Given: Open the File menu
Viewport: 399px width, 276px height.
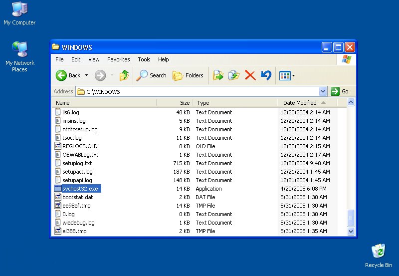Looking at the screenshot, I should coord(59,59).
